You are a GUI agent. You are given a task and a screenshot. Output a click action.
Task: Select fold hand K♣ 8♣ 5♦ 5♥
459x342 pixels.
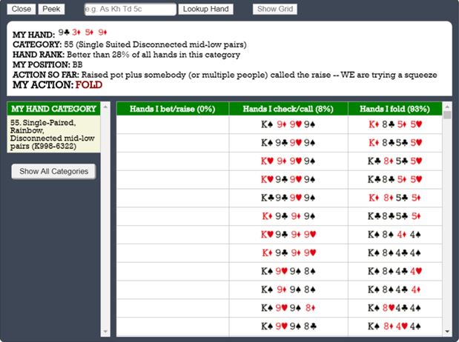tap(395, 179)
